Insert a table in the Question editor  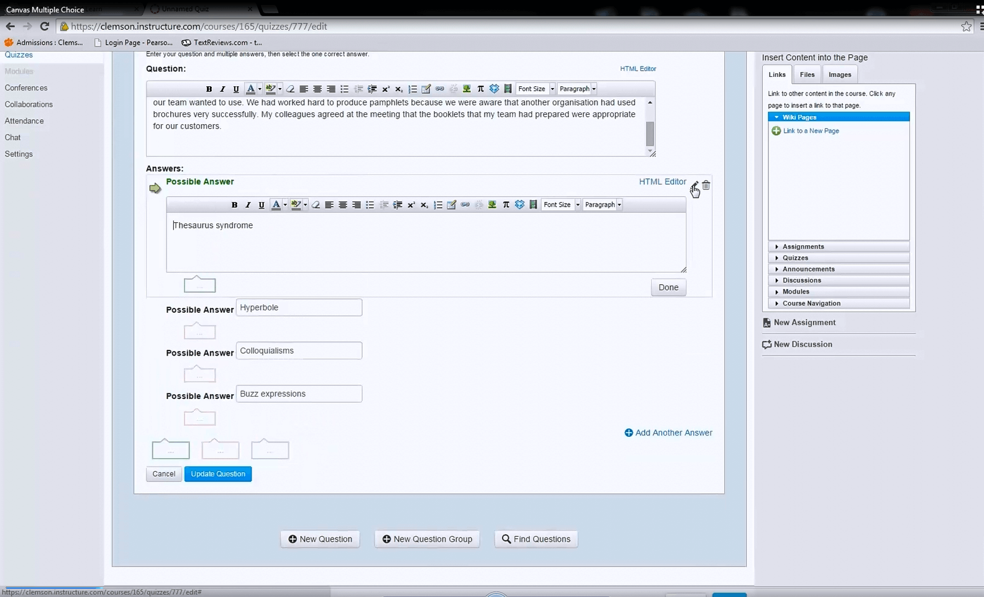[426, 89]
